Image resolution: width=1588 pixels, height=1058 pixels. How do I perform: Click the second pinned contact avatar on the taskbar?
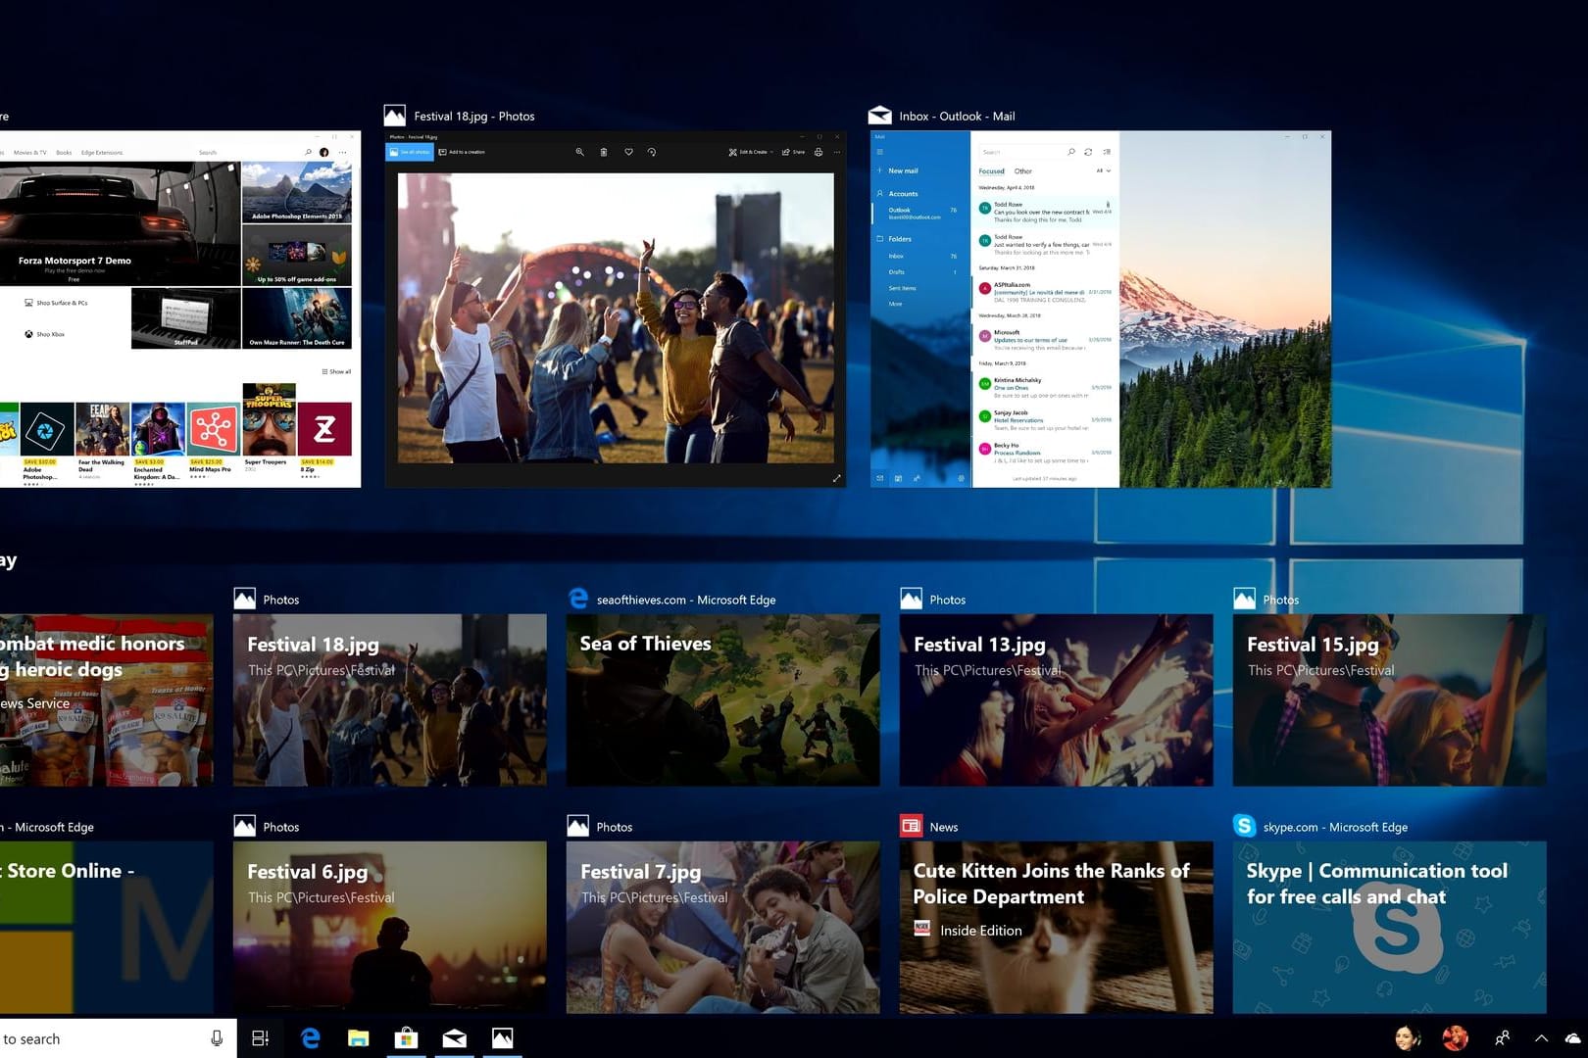click(1456, 1038)
